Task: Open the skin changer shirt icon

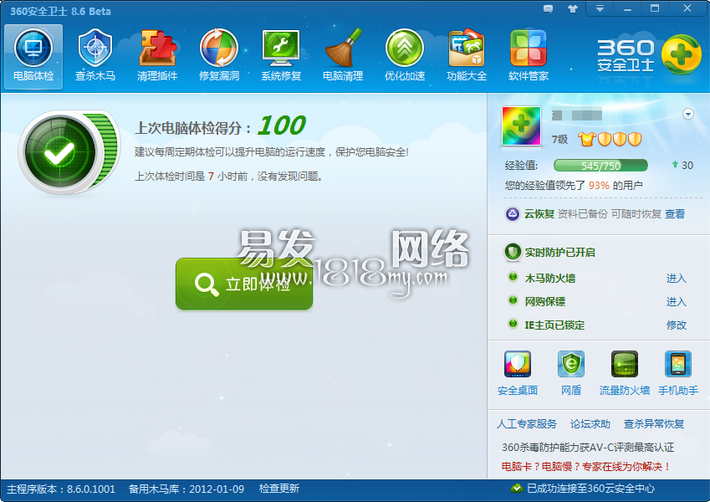Action: 573,8
